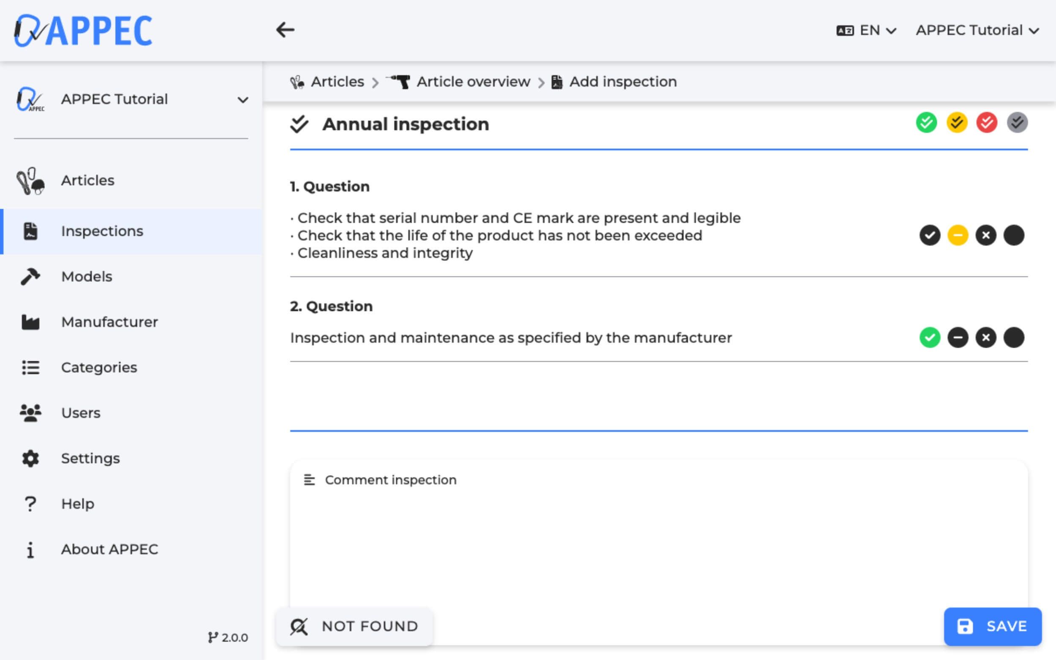Click the SAVE button
Screen dimensions: 1056x660
pyautogui.click(x=992, y=626)
